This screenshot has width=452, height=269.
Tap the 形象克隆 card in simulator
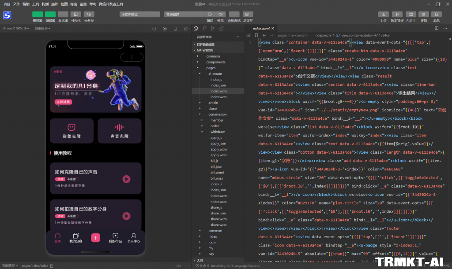(x=72, y=131)
